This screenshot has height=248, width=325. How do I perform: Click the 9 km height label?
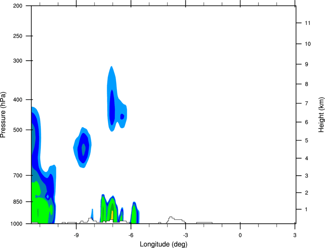[x=307, y=64]
